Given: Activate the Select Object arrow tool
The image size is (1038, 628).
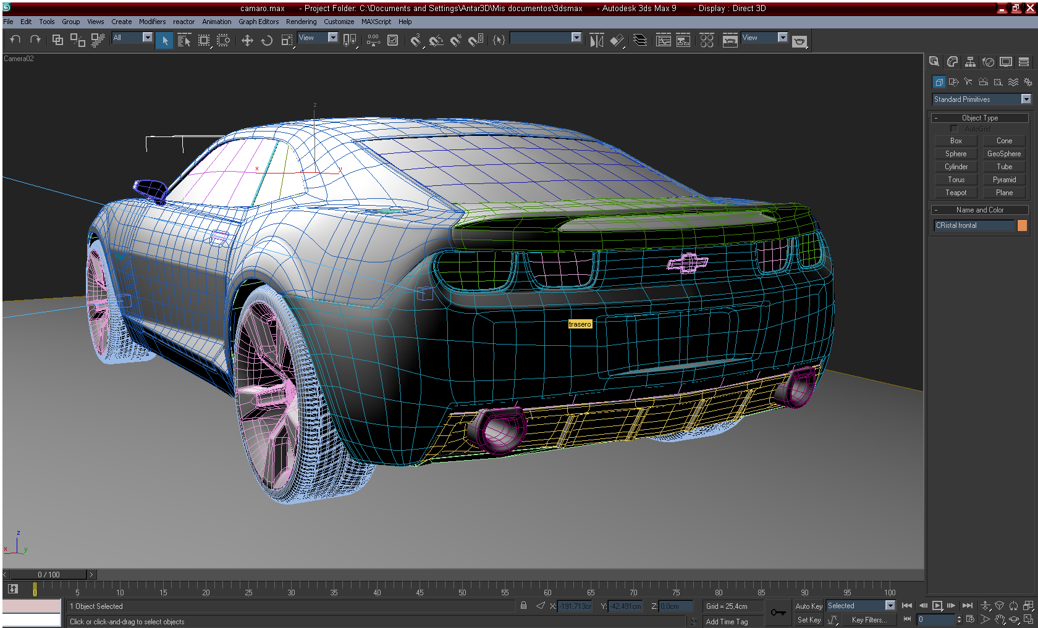Looking at the screenshot, I should [164, 40].
